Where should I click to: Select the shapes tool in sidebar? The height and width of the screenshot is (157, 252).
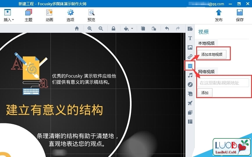point(190,29)
